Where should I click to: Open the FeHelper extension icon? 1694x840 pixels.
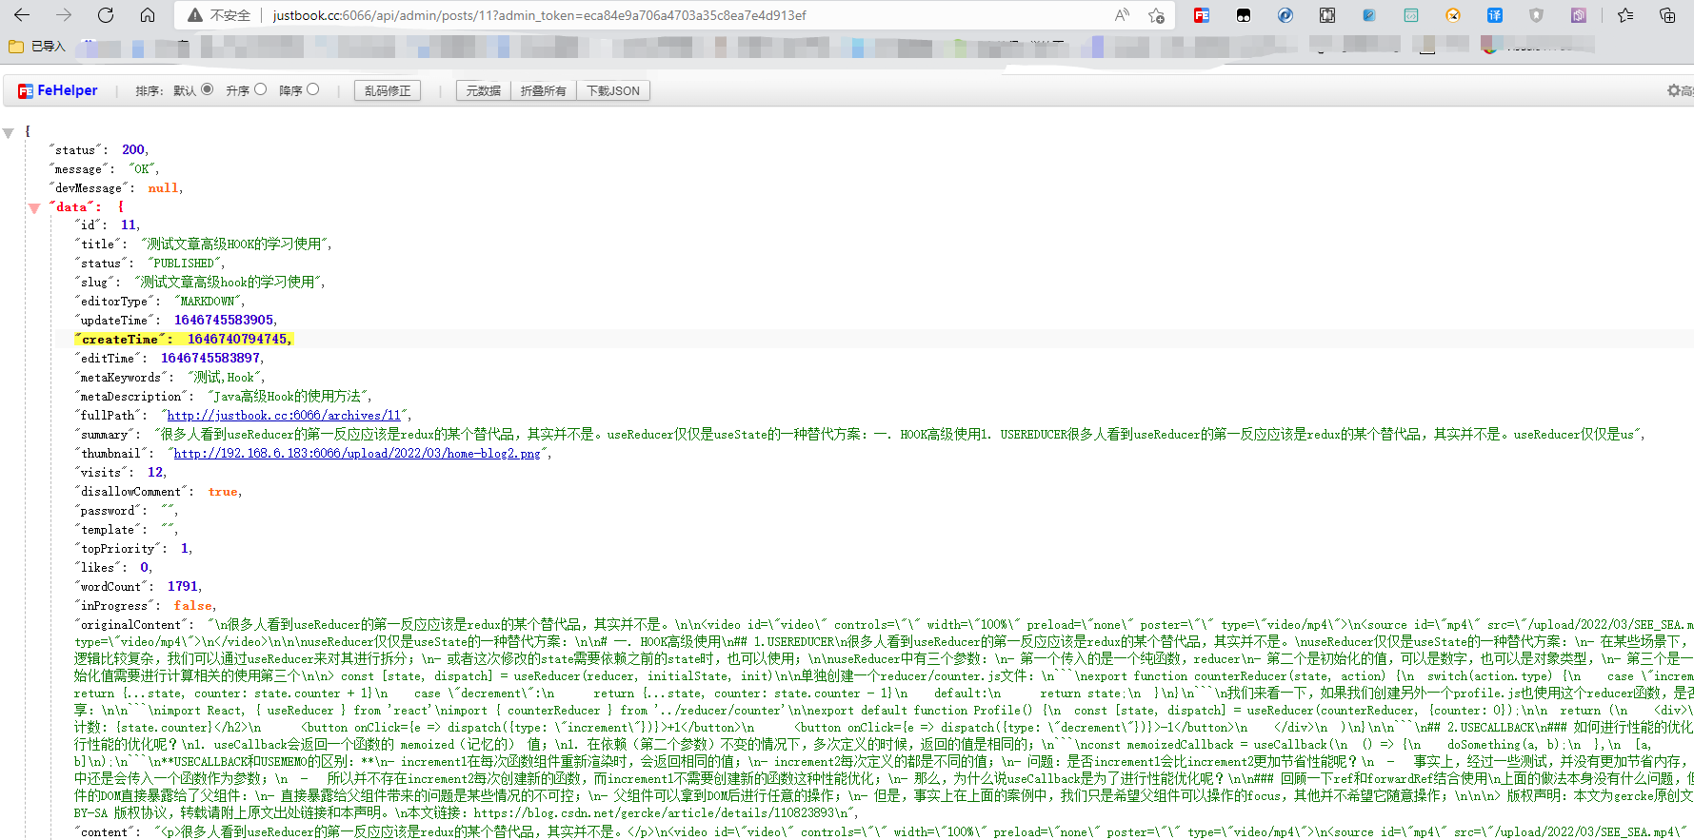1202,15
